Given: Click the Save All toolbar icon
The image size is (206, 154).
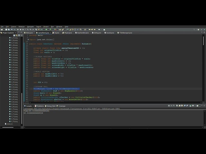Looking at the screenshot, I should coord(9,30).
